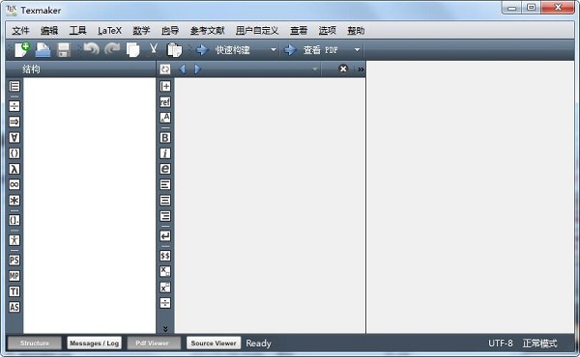580x357 pixels.
Task: Click the ref label reference icon
Action: coord(165,102)
